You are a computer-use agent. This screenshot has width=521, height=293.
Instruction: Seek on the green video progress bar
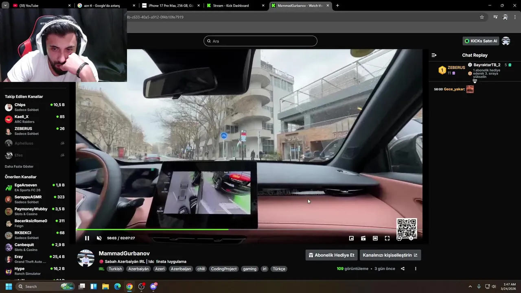[249, 230]
